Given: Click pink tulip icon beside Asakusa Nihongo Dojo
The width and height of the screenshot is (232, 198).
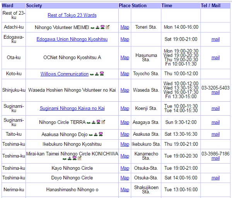Looking at the screenshot, I should click(101, 134).
